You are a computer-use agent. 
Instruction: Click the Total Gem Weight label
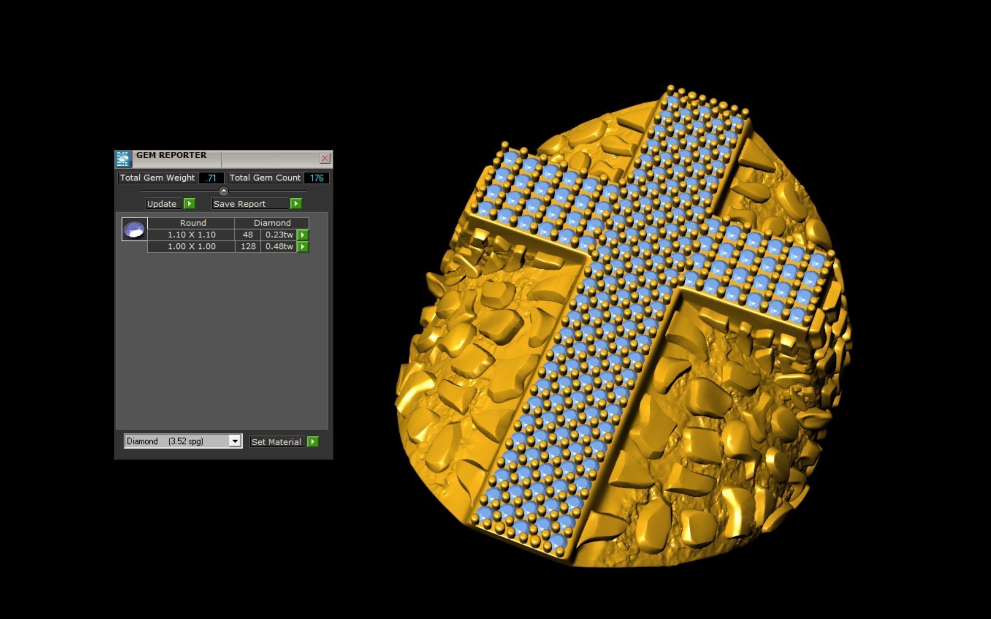(x=158, y=178)
